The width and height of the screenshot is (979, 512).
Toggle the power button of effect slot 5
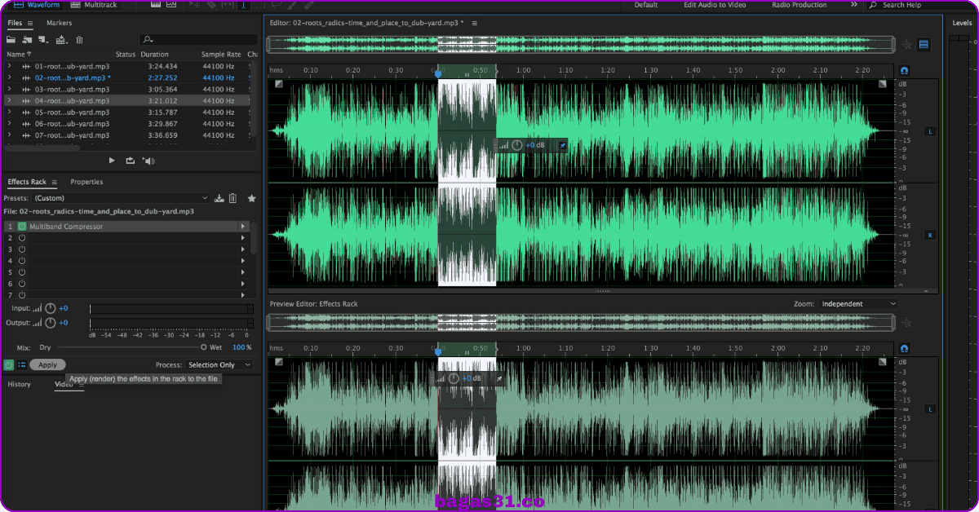[22, 271]
